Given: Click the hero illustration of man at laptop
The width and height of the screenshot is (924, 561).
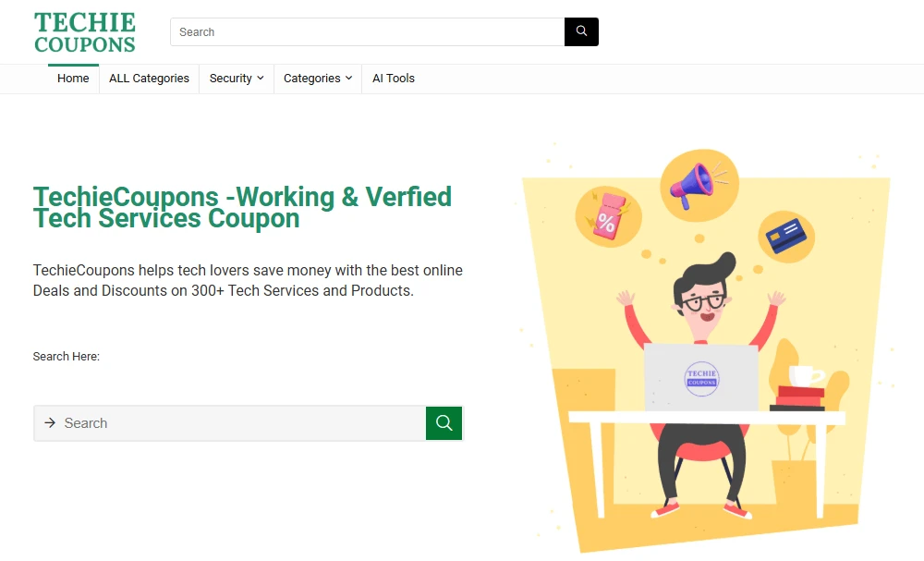Looking at the screenshot, I should point(706,348).
